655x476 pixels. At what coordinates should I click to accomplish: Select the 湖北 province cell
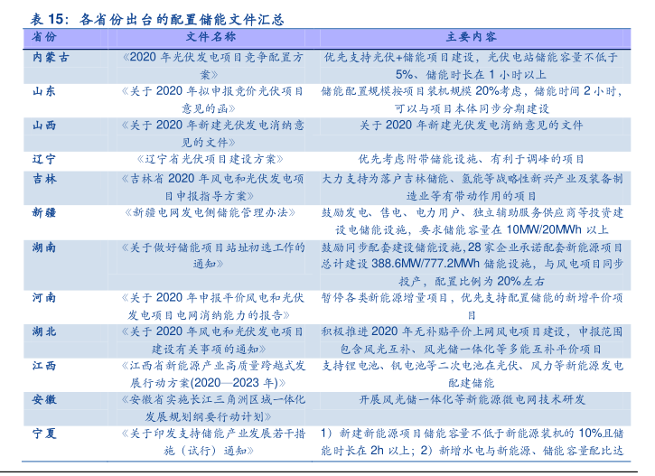(x=43, y=331)
